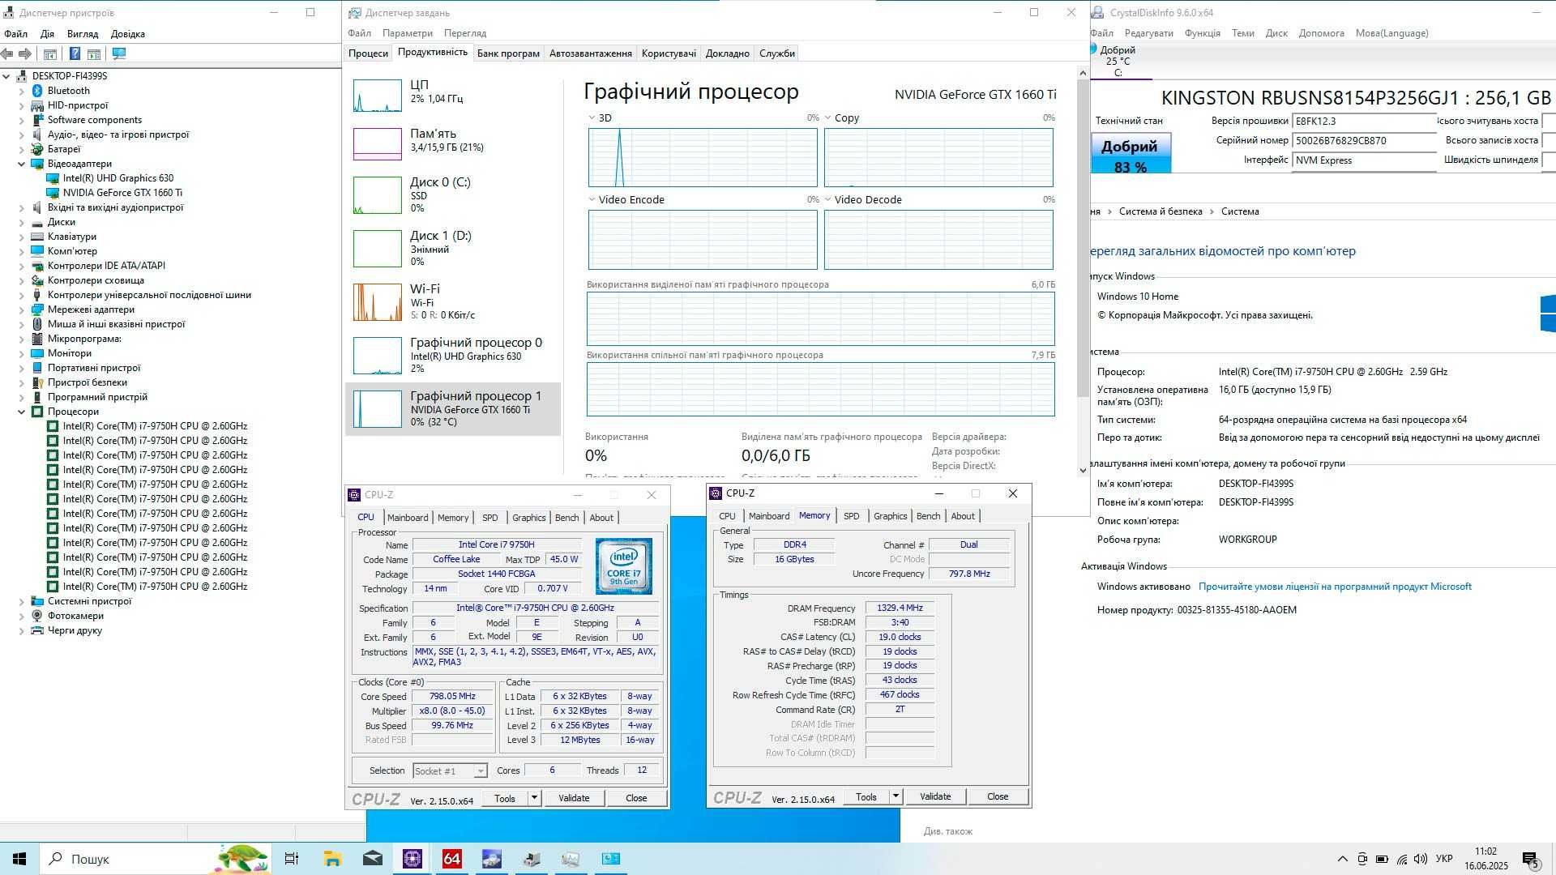1556x875 pixels.
Task: Select Графічний процесор 0 in Task Manager
Action: pos(452,355)
